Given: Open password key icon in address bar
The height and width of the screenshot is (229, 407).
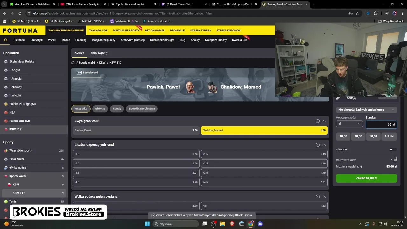Looking at the screenshot, I should [x=350, y=13].
